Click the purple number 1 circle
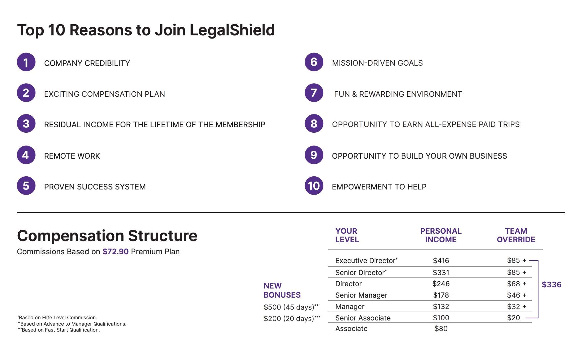 click(26, 62)
